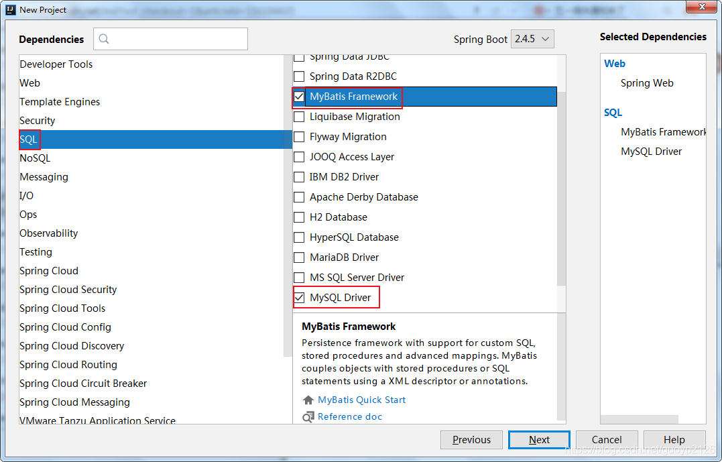Screen dimensions: 722x462
Task: Enable the Apache Derby Database checkbox
Action: click(299, 197)
